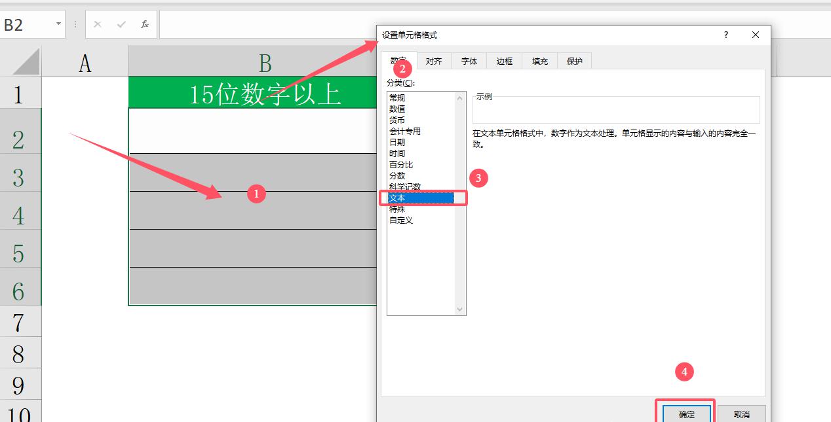Switch to the 字体 tab
The image size is (831, 422).
(469, 61)
